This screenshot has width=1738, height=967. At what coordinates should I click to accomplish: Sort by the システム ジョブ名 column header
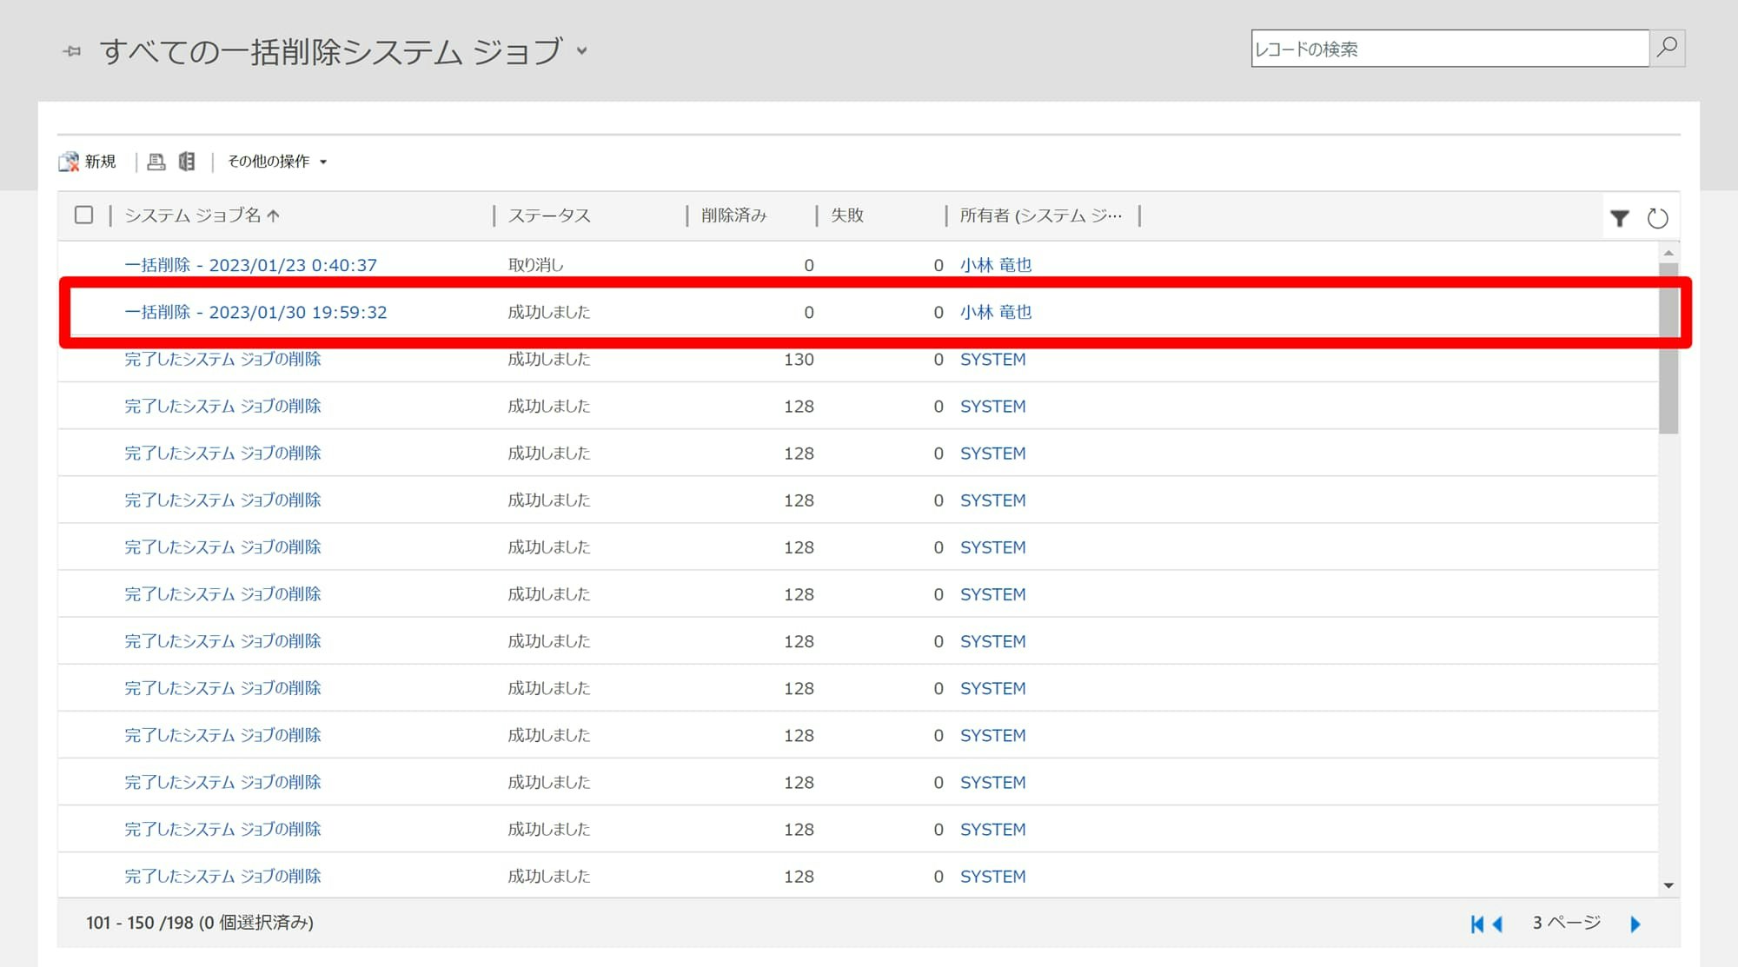pyautogui.click(x=193, y=215)
